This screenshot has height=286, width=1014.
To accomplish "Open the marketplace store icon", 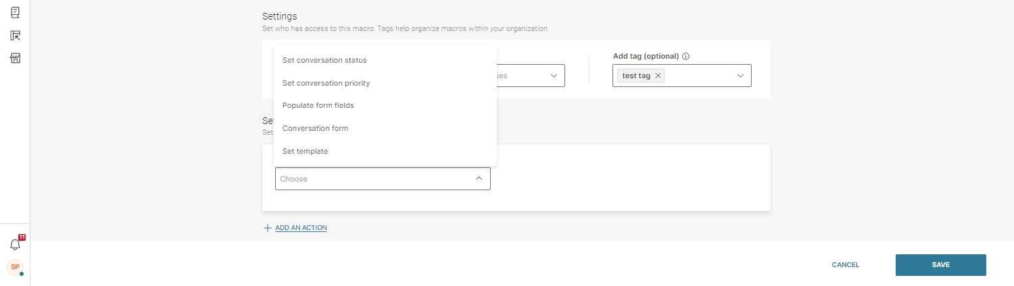I will [x=15, y=58].
